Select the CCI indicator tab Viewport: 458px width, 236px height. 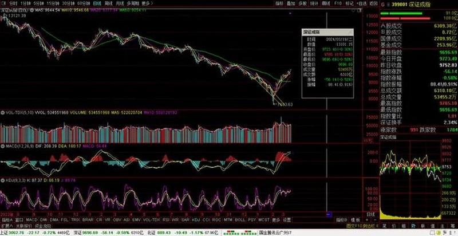206,219
